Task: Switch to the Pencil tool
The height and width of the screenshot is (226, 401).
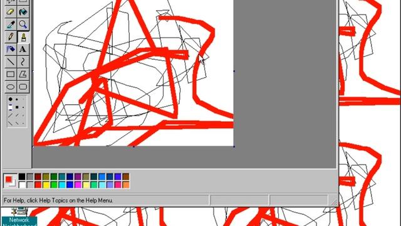Action: [11, 37]
